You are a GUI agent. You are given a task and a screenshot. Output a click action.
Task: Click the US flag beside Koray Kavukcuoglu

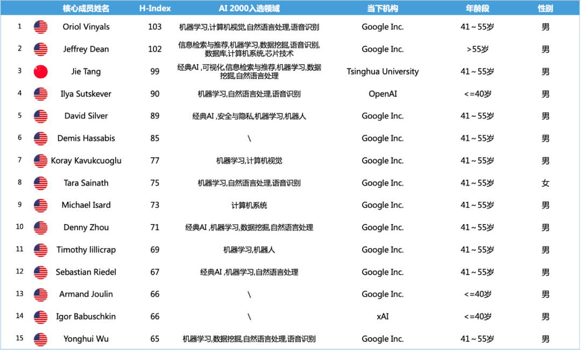[x=41, y=160]
